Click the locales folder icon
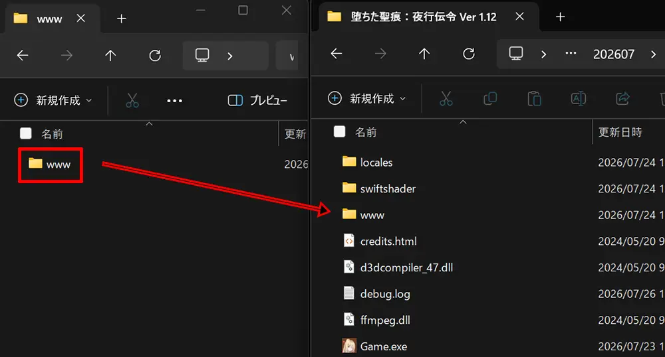Image resolution: width=665 pixels, height=357 pixels. (x=349, y=161)
